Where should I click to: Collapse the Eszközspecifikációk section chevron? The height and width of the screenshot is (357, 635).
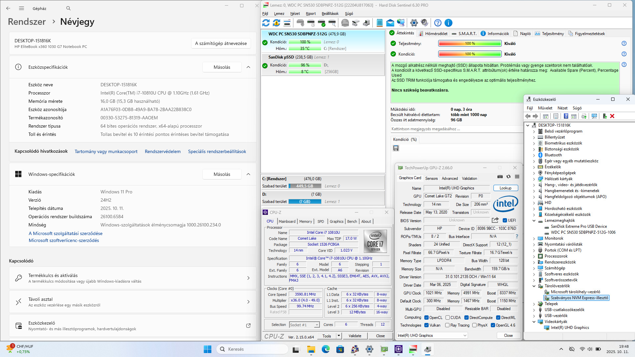click(248, 67)
